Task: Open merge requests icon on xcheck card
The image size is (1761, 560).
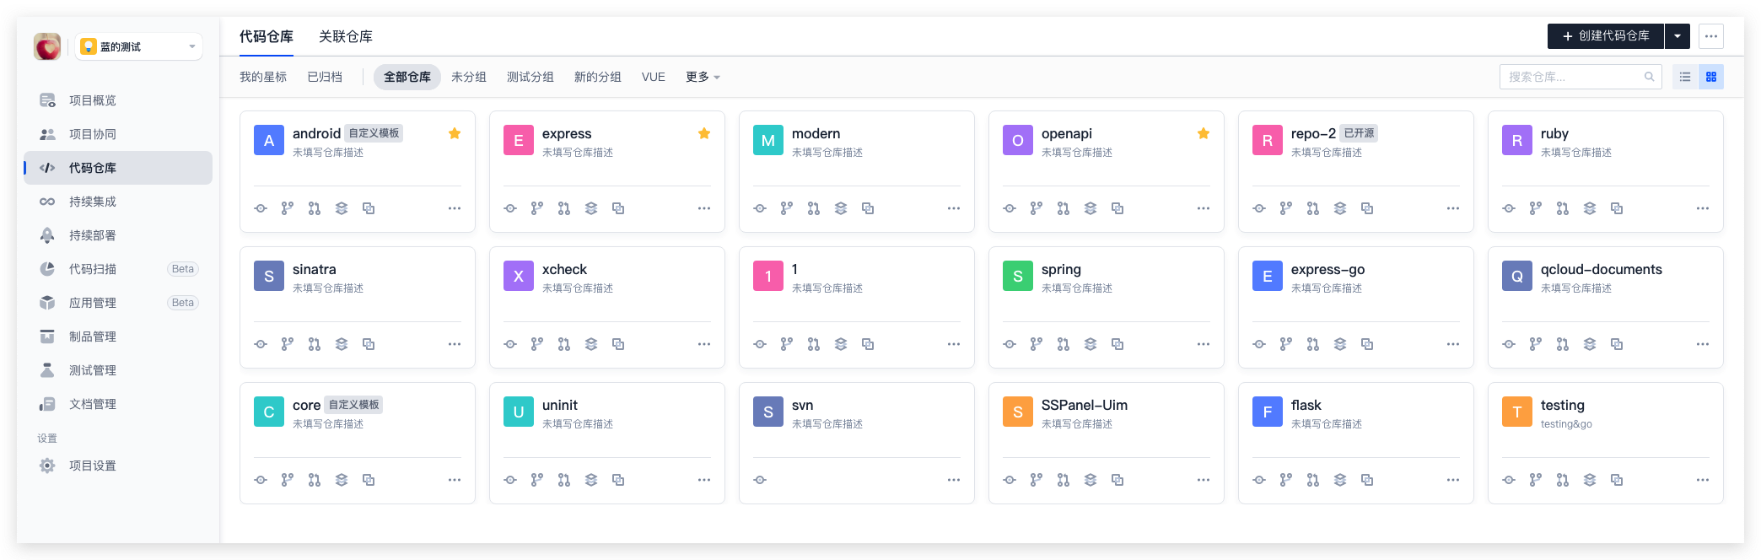Action: pos(564,344)
